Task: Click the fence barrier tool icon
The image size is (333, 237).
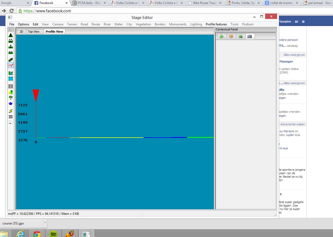Action: [x=11, y=117]
